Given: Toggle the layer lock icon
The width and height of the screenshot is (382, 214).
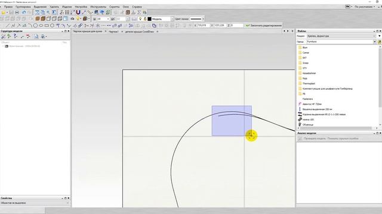Looking at the screenshot, I should pos(145,19).
